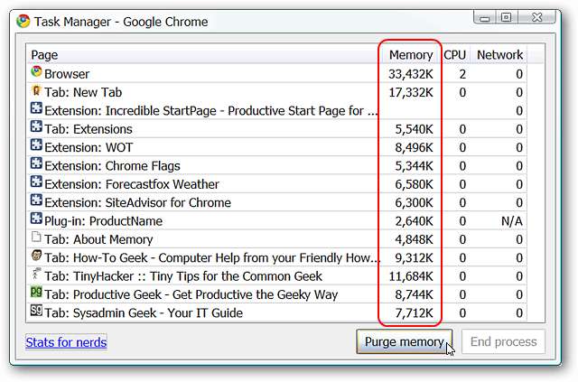This screenshot has height=382, width=578.
Task: Sort by the Network column header
Action: (499, 55)
